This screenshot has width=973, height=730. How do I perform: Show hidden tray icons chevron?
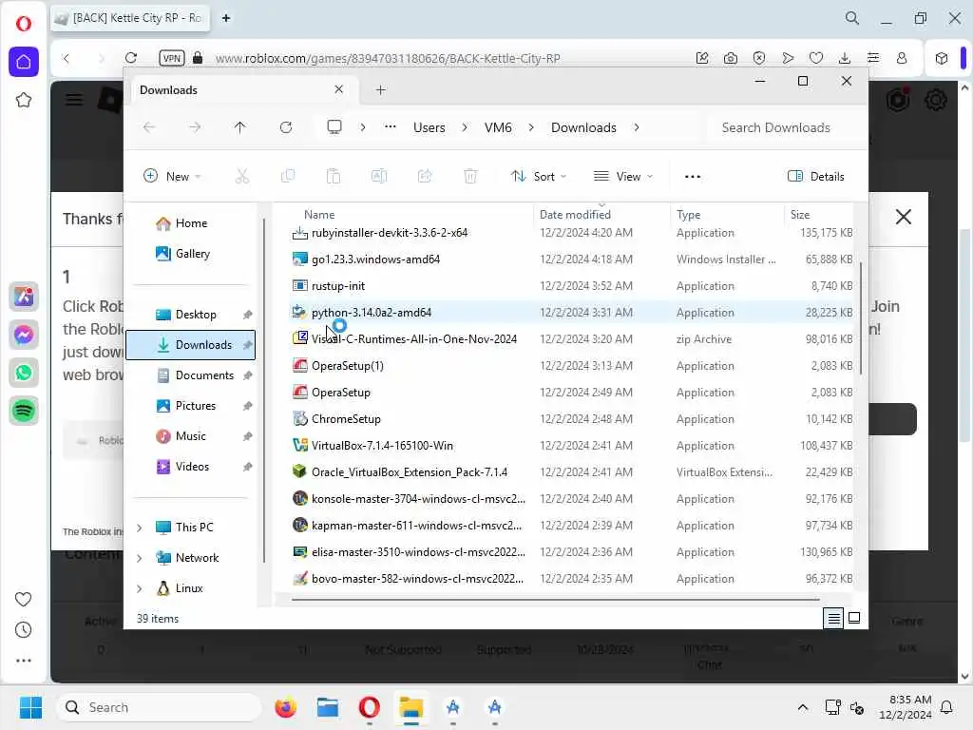tap(802, 707)
